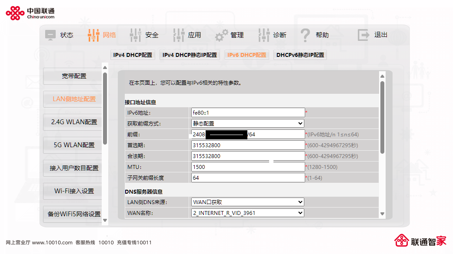
Task: Open the 管理 gears icon
Action: (x=222, y=36)
